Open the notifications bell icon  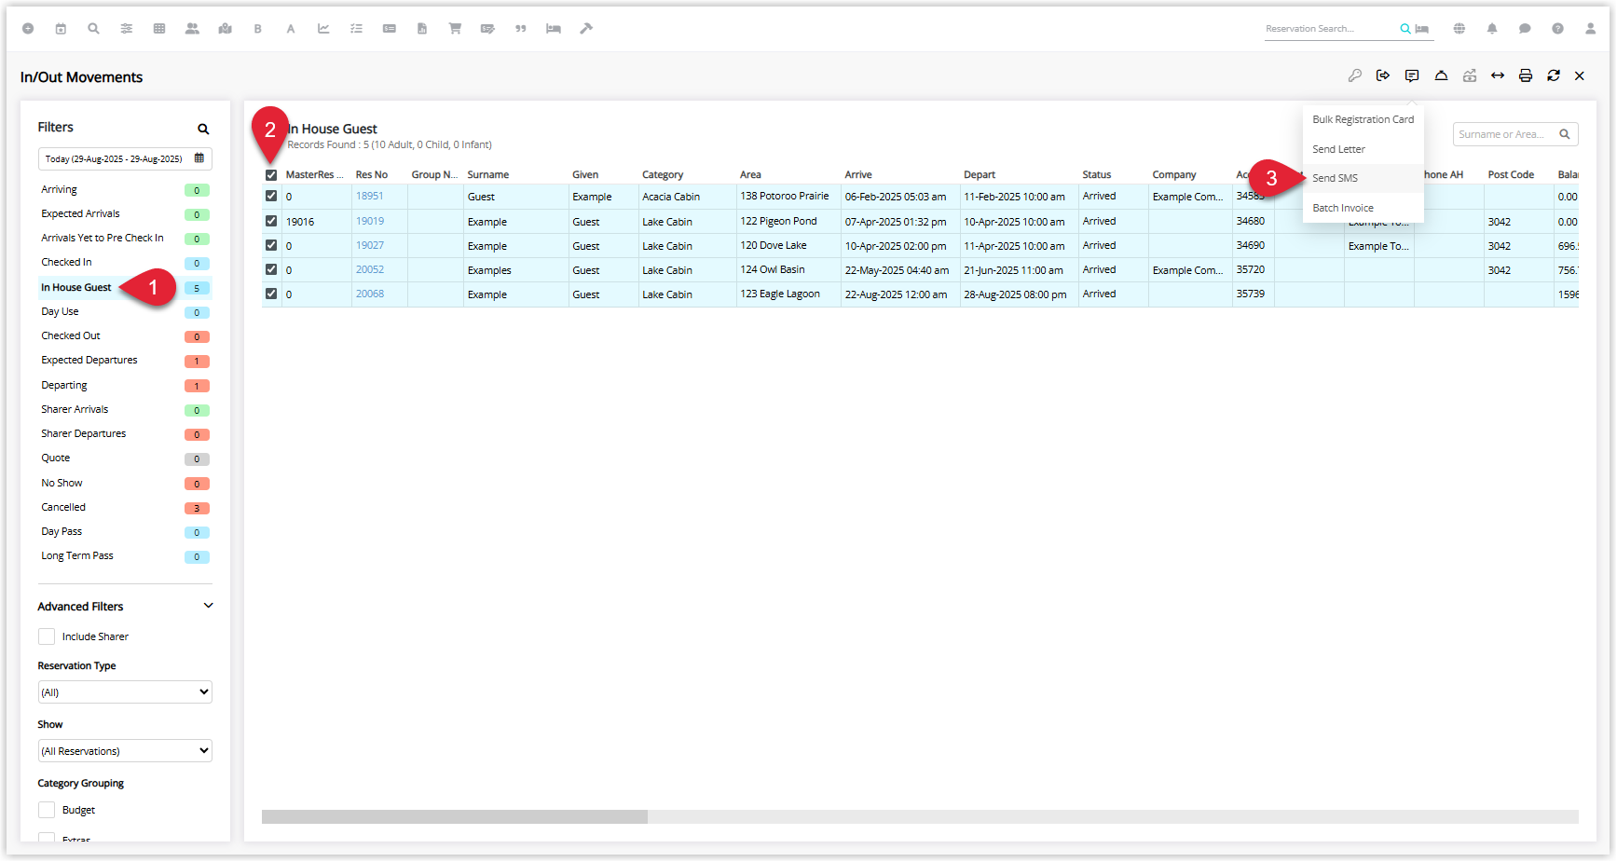(1492, 29)
